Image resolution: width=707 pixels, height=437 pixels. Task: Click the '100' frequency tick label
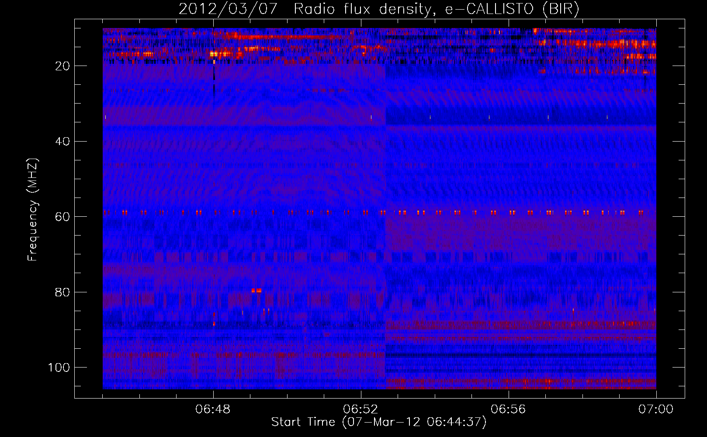click(x=59, y=368)
